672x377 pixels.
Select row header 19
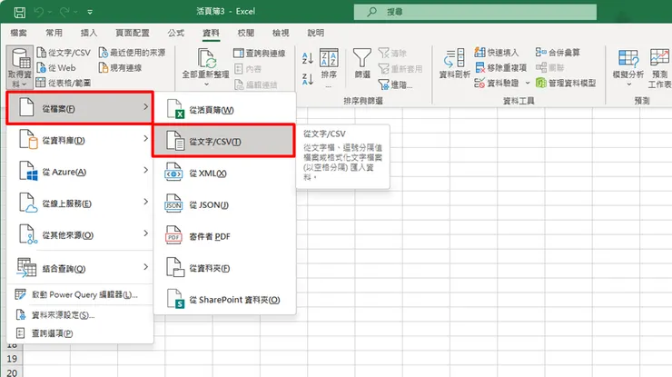point(12,359)
